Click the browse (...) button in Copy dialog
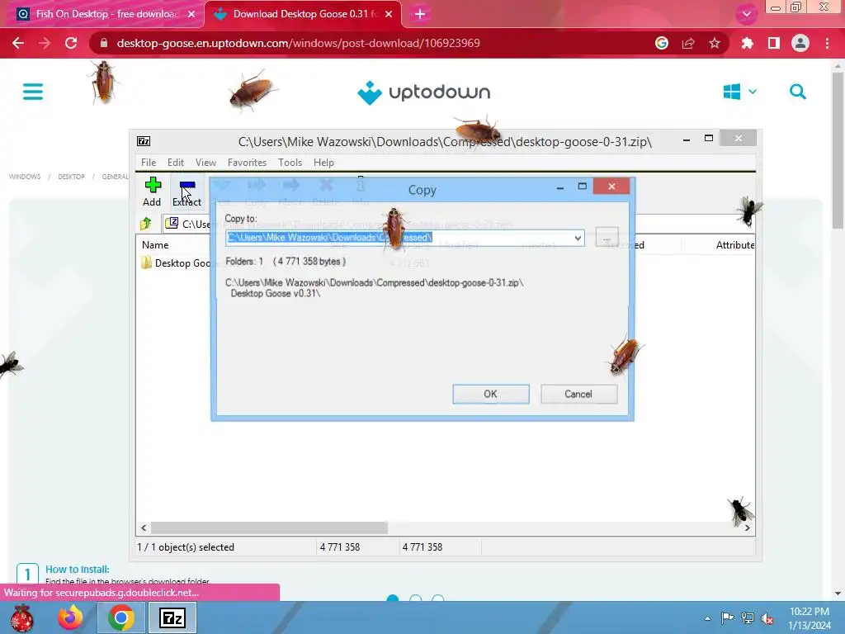This screenshot has height=634, width=845. coord(607,237)
